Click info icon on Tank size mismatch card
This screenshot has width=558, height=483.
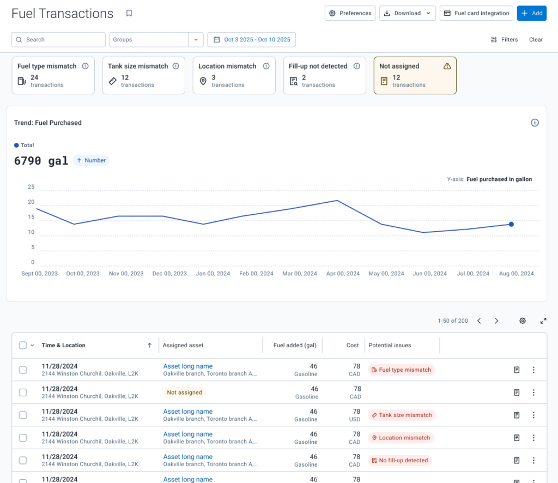coord(176,66)
